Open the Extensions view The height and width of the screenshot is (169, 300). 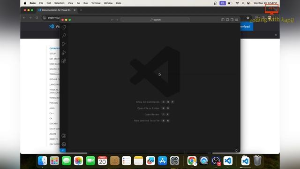[x=64, y=61]
